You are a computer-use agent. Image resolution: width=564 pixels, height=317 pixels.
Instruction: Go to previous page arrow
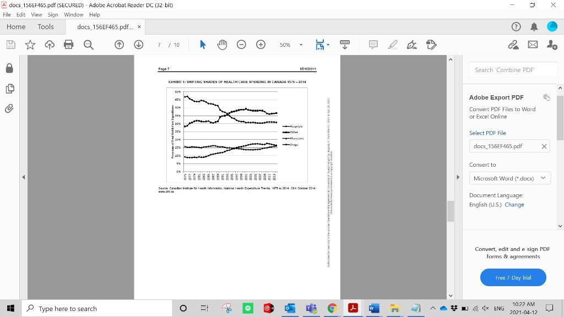coord(119,45)
